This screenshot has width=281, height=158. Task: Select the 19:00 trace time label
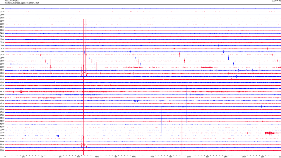pos(2,124)
